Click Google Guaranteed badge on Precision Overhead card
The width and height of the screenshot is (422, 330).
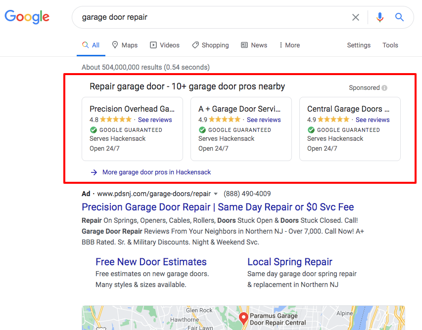126,130
